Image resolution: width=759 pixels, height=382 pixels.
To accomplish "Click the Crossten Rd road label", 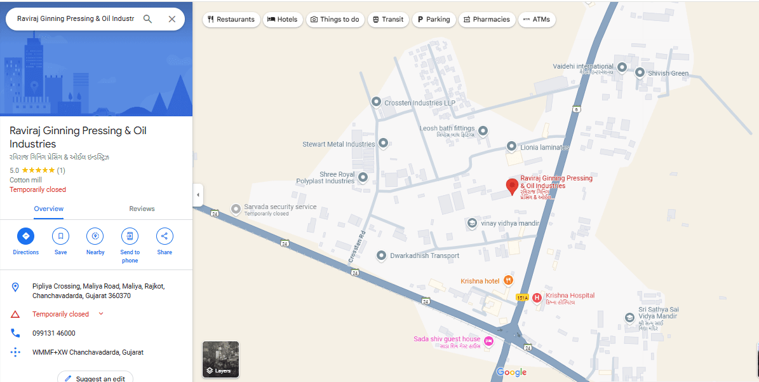I will click(x=356, y=247).
